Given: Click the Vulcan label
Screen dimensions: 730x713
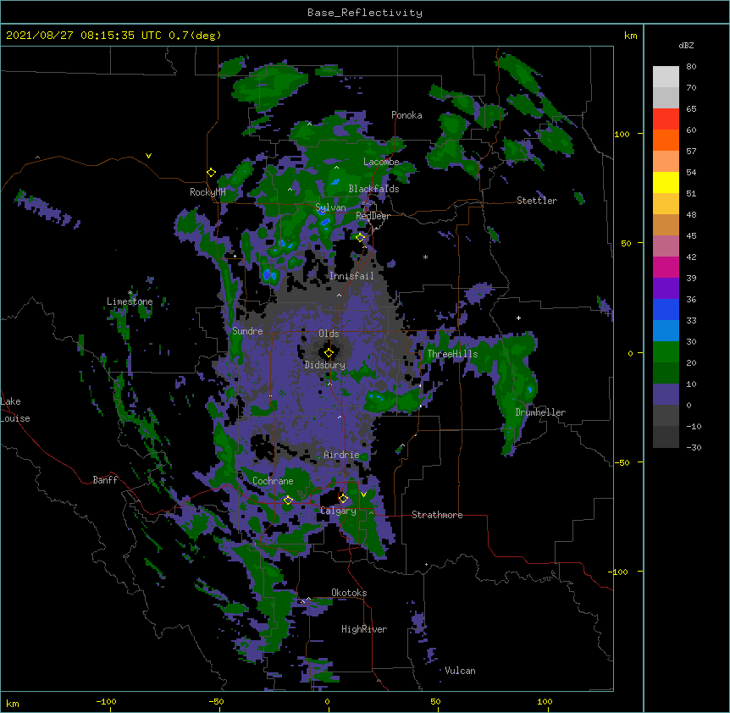Looking at the screenshot, I should point(460,671).
